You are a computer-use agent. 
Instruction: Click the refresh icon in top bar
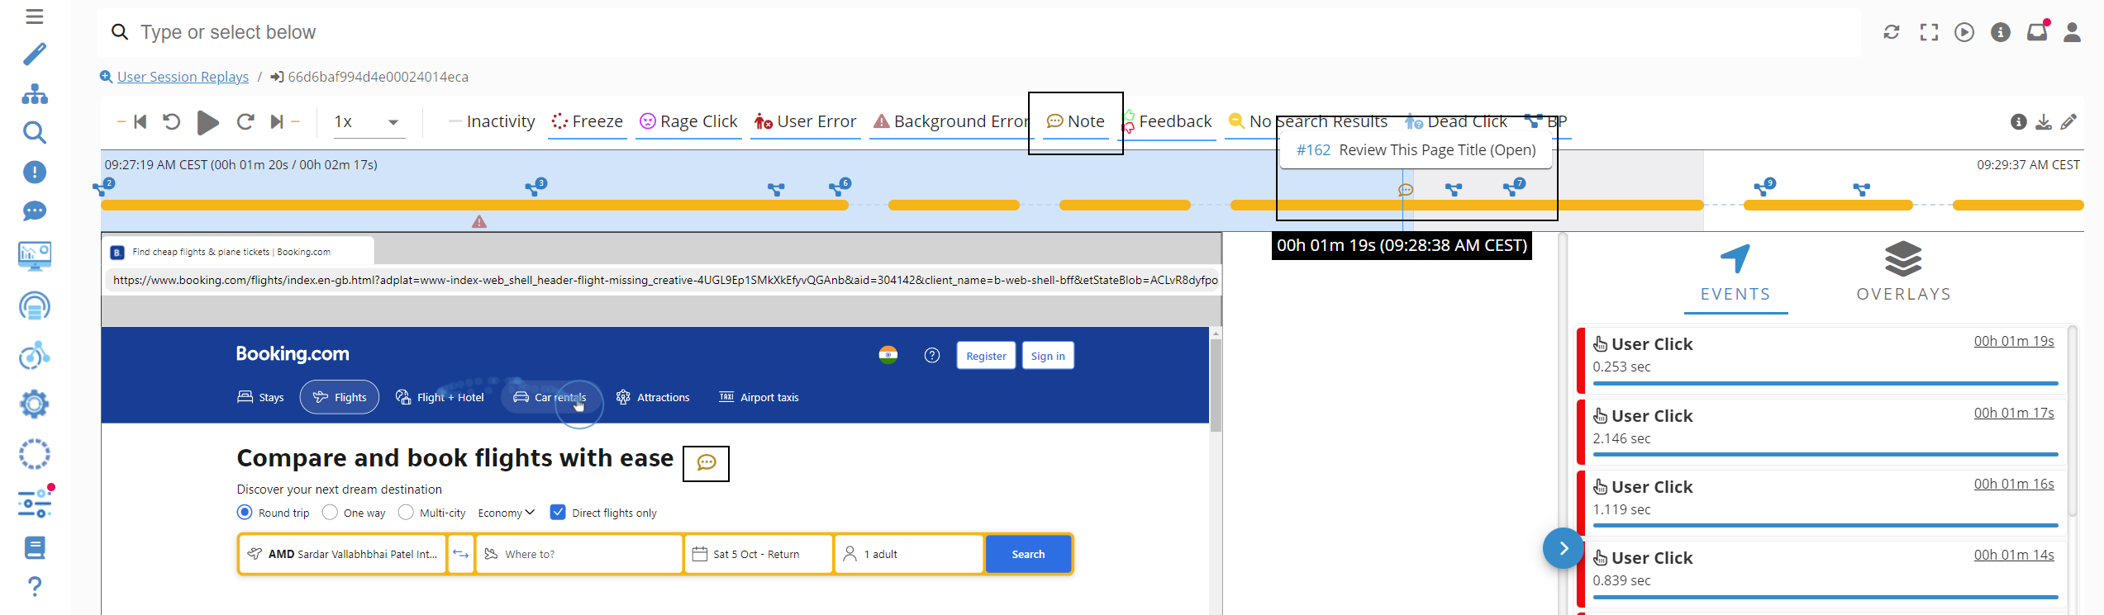[1891, 32]
